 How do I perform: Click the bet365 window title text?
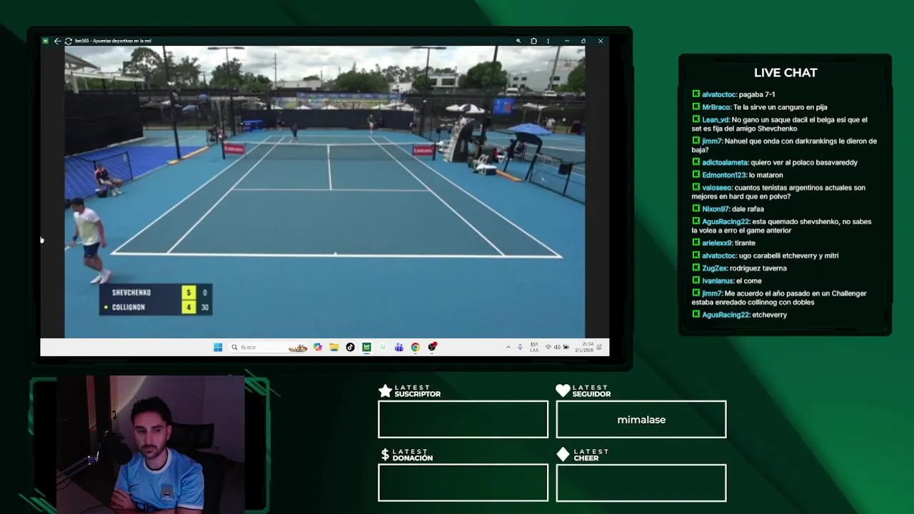(x=113, y=41)
